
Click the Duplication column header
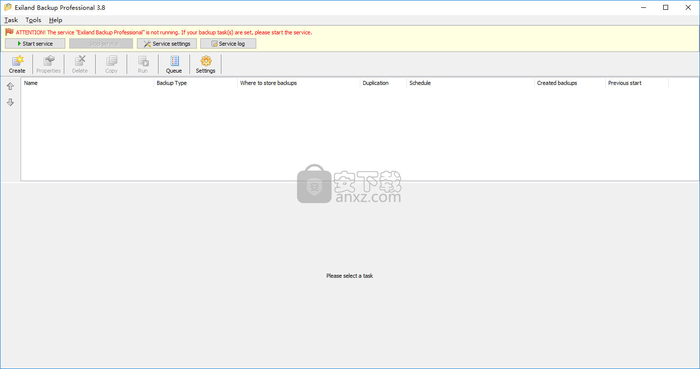pos(383,83)
